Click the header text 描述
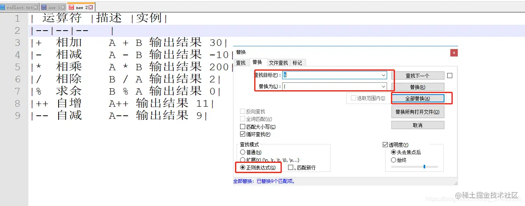 point(109,18)
